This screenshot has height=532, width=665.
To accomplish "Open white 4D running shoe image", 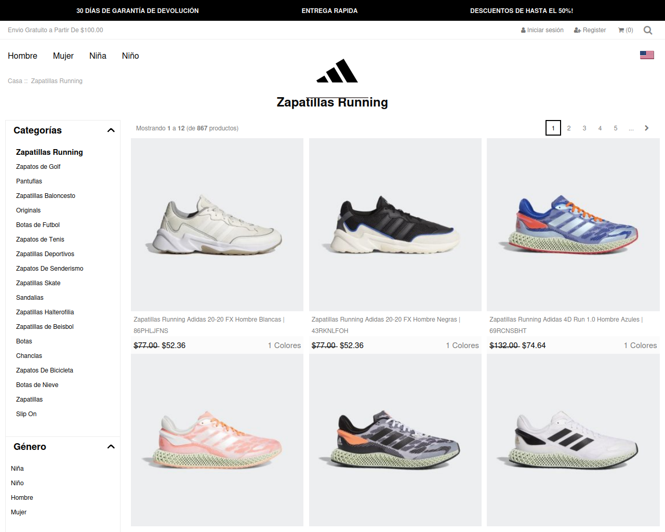I will [573, 440].
